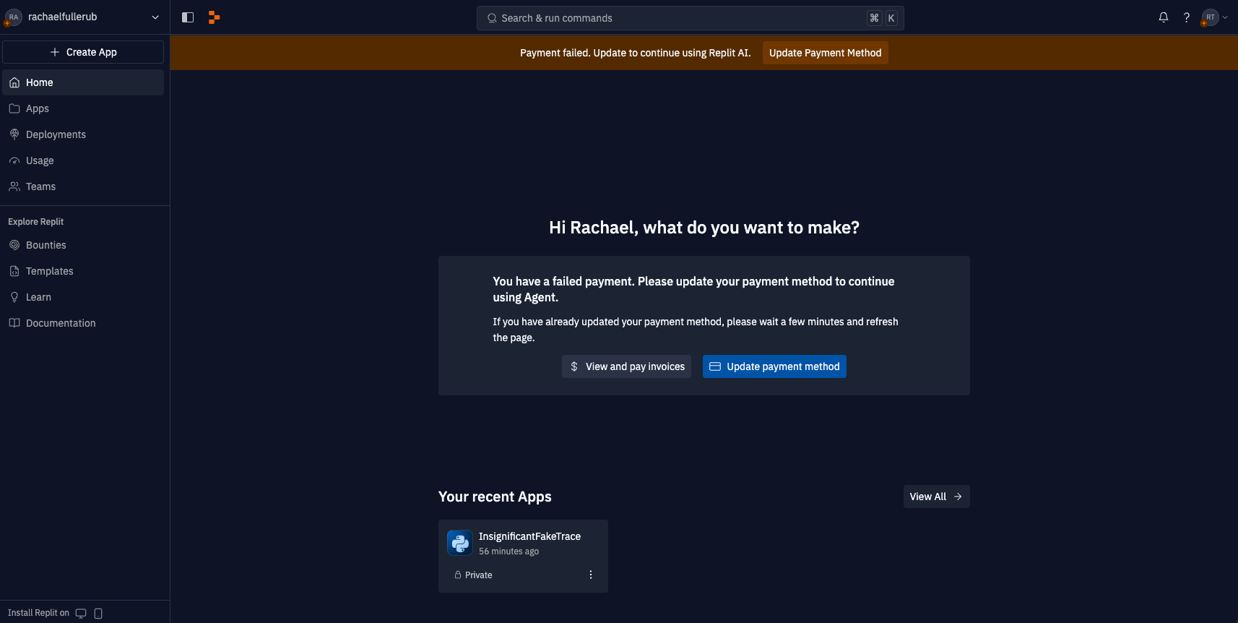Click Update Payment Method in banner

pyautogui.click(x=825, y=53)
